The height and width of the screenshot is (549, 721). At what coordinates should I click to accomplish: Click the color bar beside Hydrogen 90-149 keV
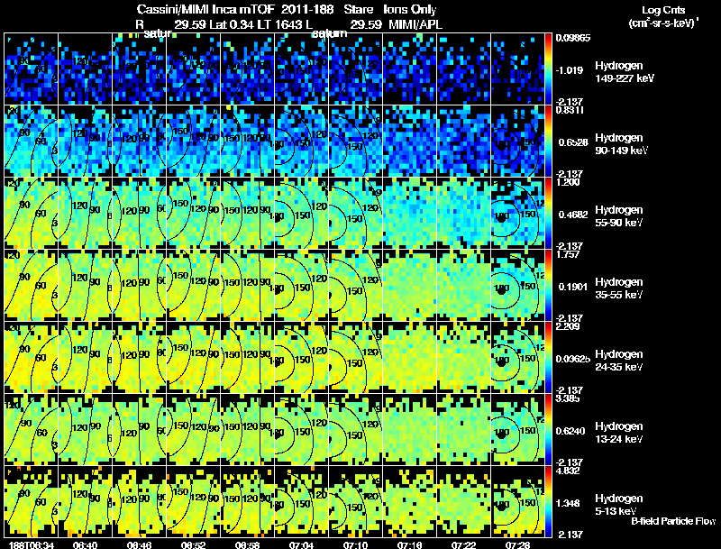548,141
